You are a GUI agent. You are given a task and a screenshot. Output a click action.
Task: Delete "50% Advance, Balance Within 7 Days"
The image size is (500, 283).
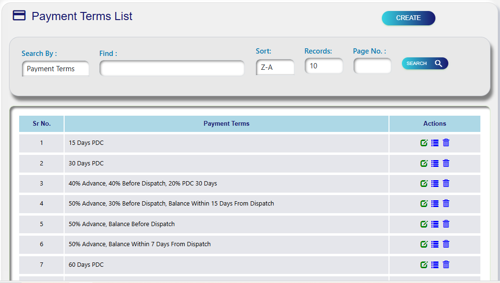tap(445, 244)
